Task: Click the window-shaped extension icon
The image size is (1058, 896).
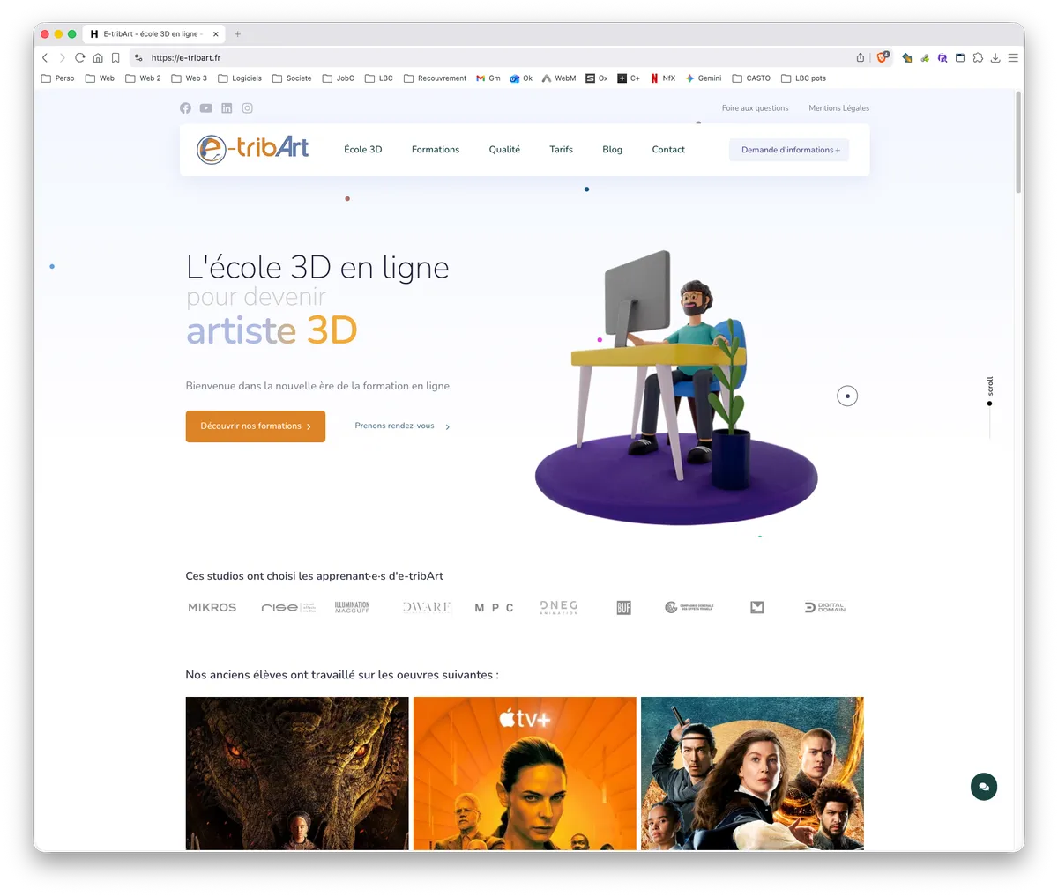Action: 960,57
